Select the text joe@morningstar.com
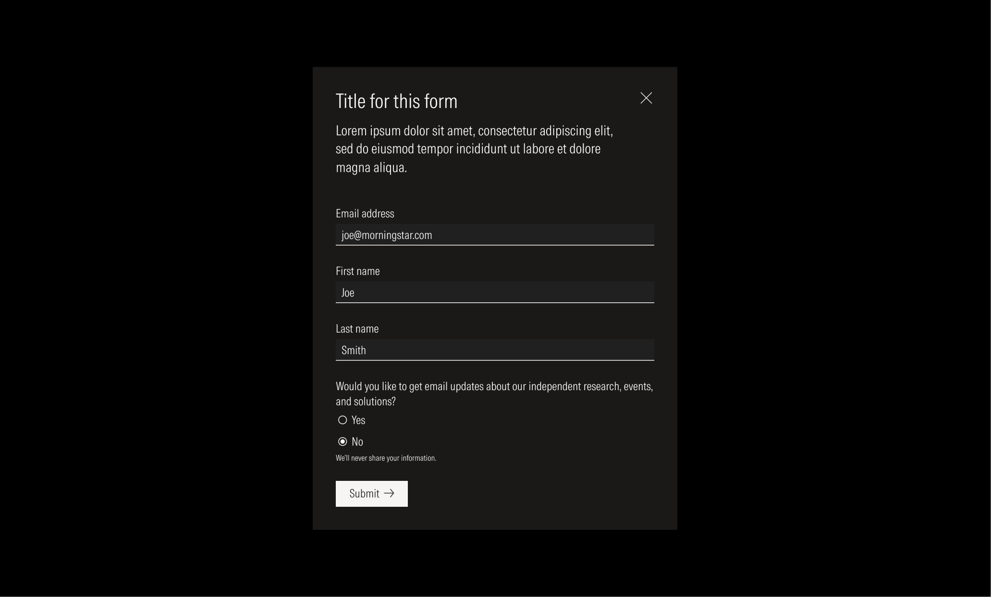The width and height of the screenshot is (991, 597). [x=386, y=235]
